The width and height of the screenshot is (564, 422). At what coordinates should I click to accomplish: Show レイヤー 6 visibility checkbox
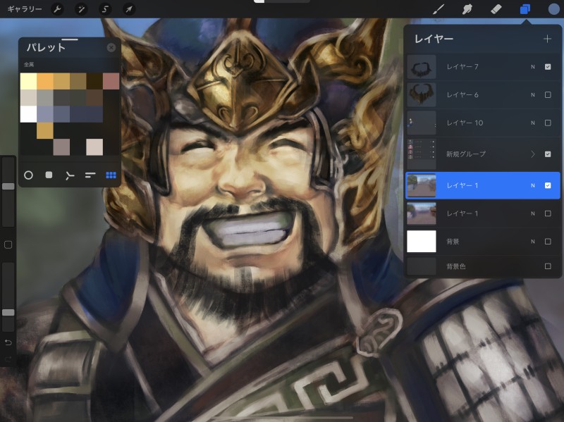click(x=548, y=95)
